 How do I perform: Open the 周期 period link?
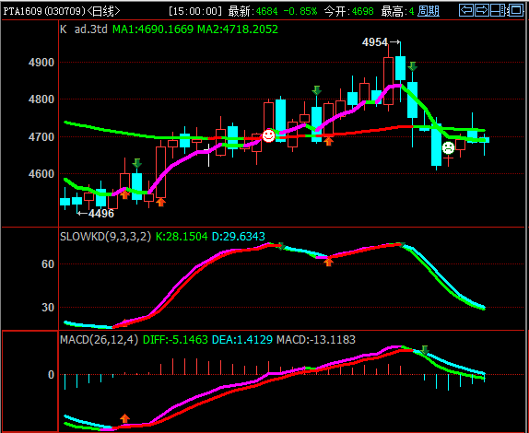click(429, 11)
